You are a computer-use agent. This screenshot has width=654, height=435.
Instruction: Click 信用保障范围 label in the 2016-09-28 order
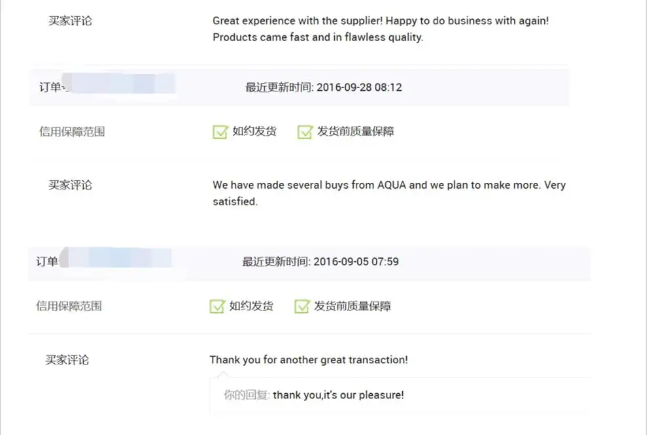72,132
